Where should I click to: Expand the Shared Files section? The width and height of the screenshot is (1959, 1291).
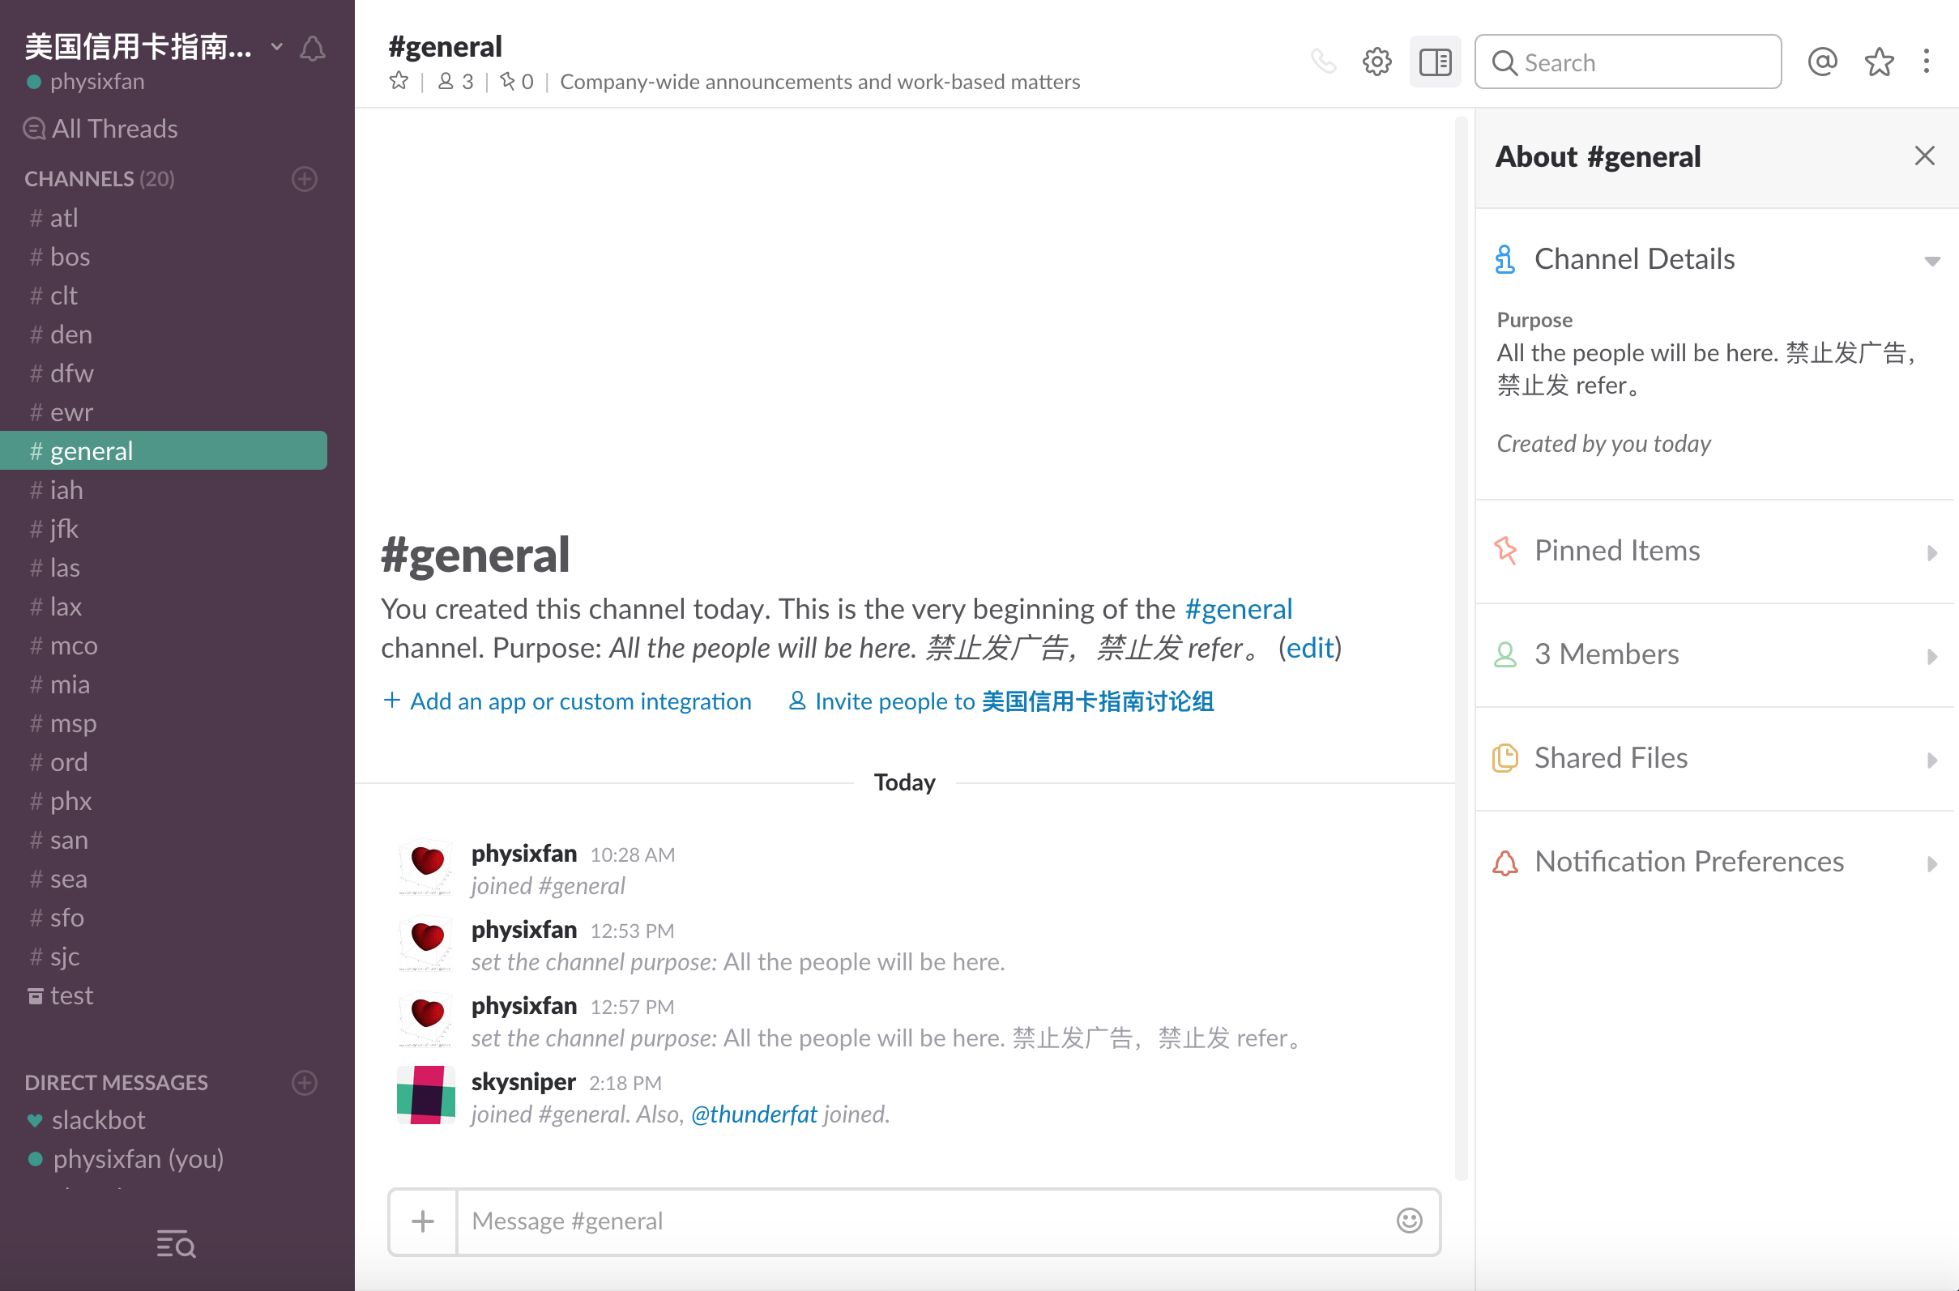[1931, 760]
